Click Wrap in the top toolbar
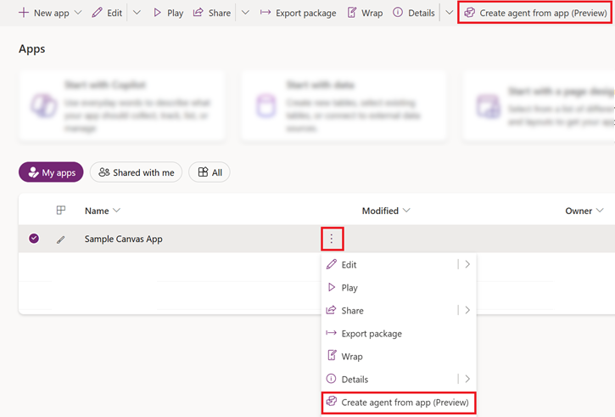This screenshot has width=615, height=417. pyautogui.click(x=365, y=13)
